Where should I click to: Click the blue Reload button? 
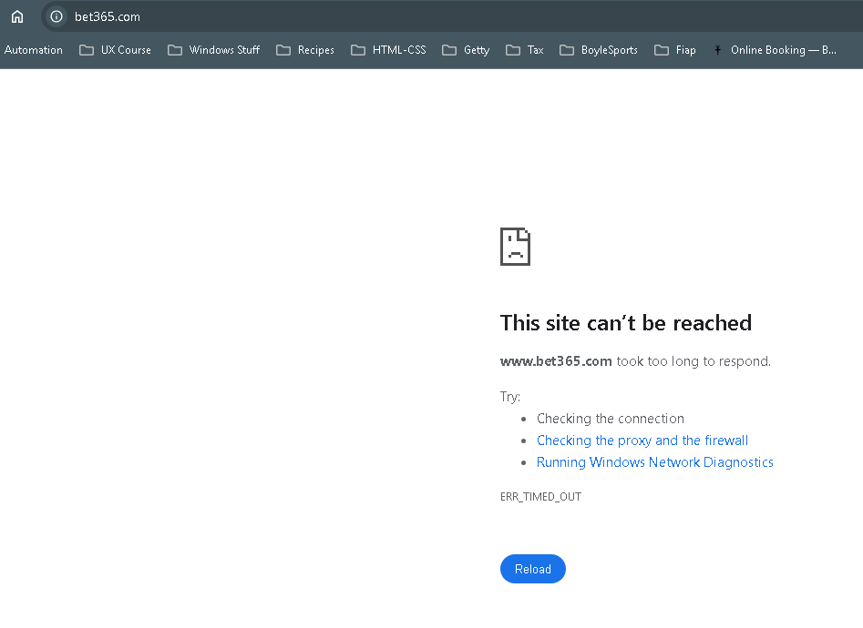click(533, 569)
